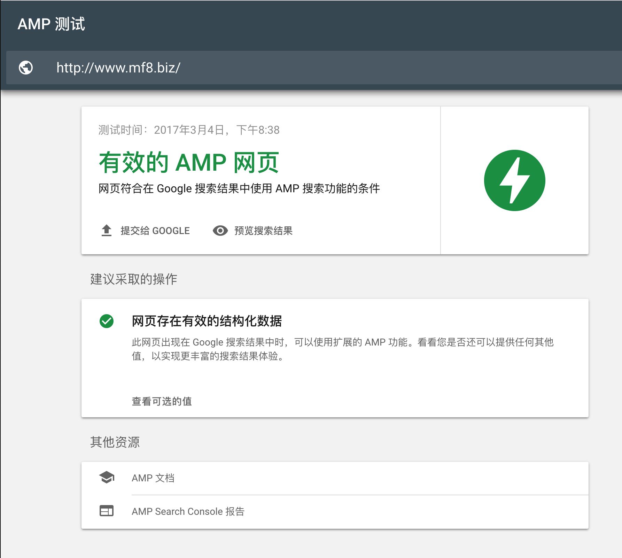Click the 有效的 AMP 网页 heading

[x=189, y=162]
